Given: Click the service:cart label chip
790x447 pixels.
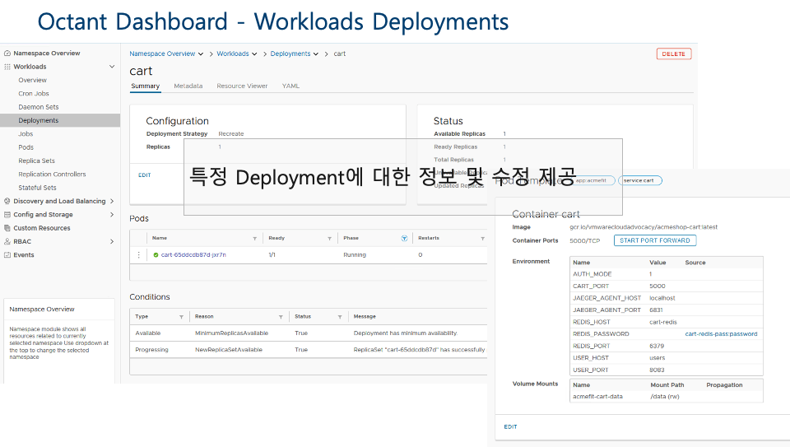Looking at the screenshot, I should 640,180.
